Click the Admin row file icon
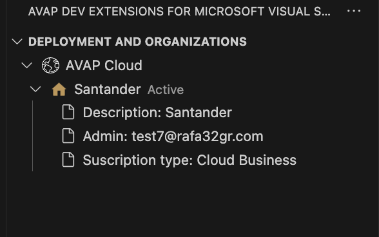Viewport: 379px width, 237px height. [68, 136]
